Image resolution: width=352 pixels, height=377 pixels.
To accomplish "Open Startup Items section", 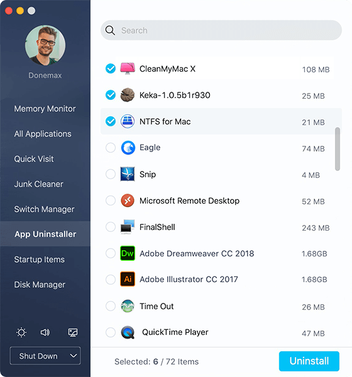I will (40, 260).
